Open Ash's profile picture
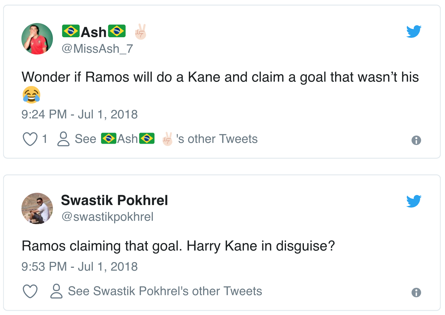This screenshot has width=445, height=315. [x=37, y=39]
